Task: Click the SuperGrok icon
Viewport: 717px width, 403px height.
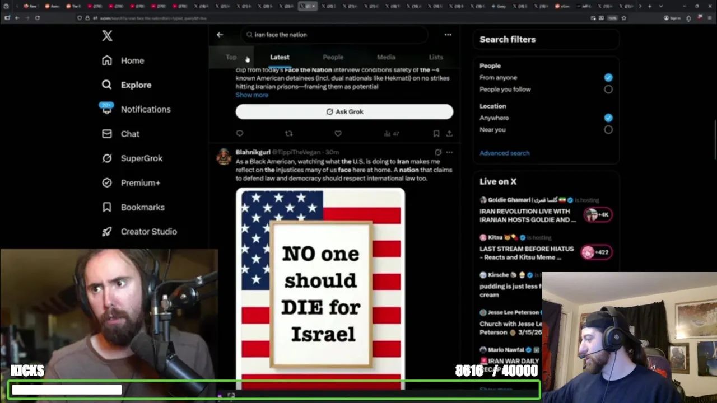Action: tap(107, 158)
